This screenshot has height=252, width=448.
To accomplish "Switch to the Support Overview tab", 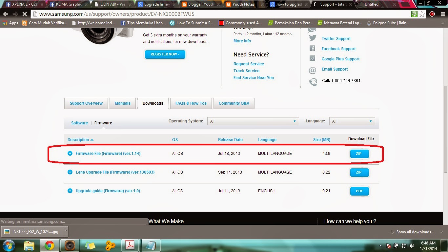I will click(86, 103).
